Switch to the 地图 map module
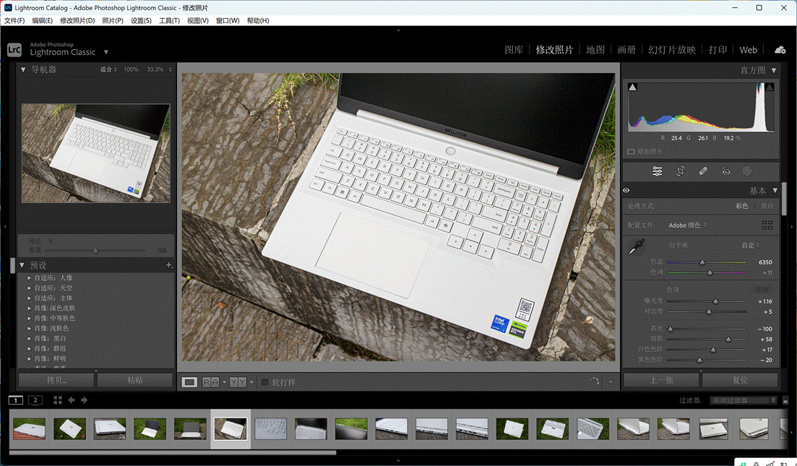The height and width of the screenshot is (466, 797). [595, 50]
